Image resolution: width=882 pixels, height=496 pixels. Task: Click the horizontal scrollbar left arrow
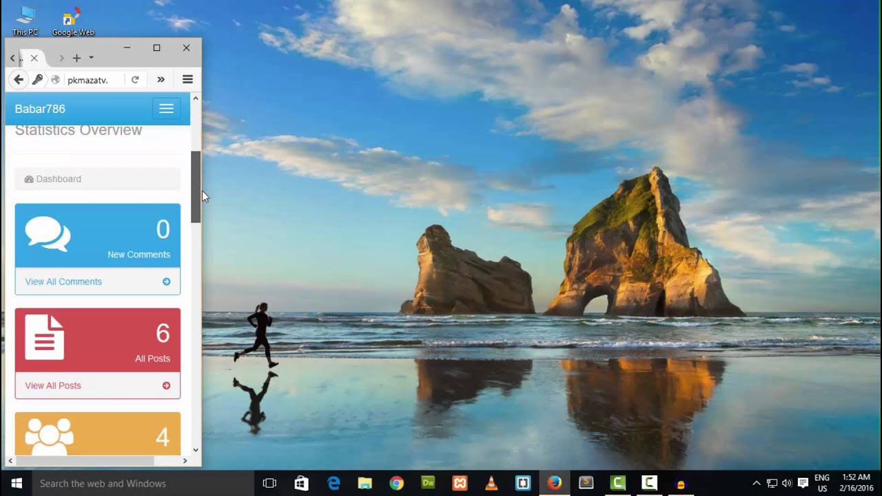point(10,461)
